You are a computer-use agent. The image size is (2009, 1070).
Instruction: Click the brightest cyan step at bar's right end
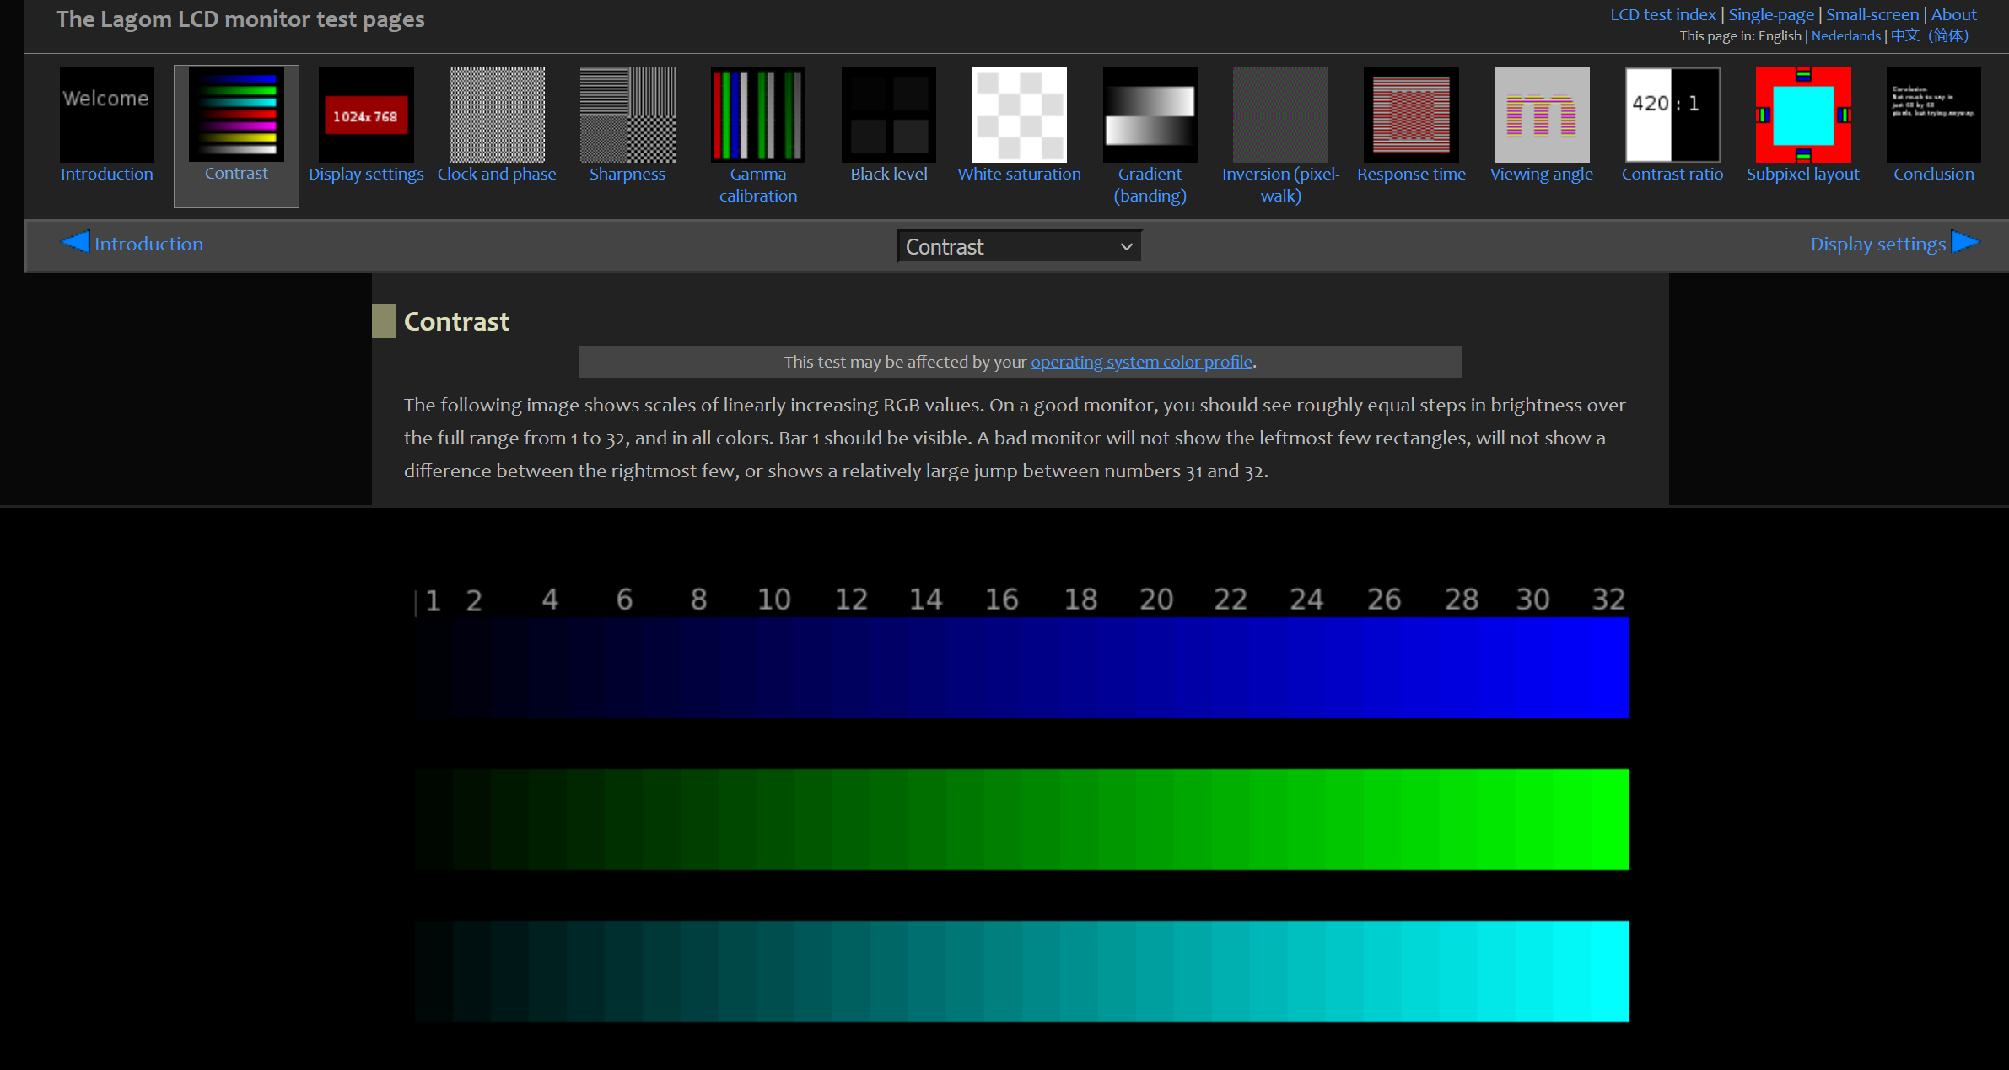click(x=1610, y=971)
